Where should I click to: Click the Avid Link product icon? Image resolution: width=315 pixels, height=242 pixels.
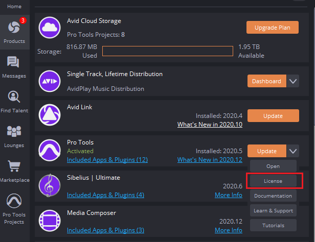50,115
